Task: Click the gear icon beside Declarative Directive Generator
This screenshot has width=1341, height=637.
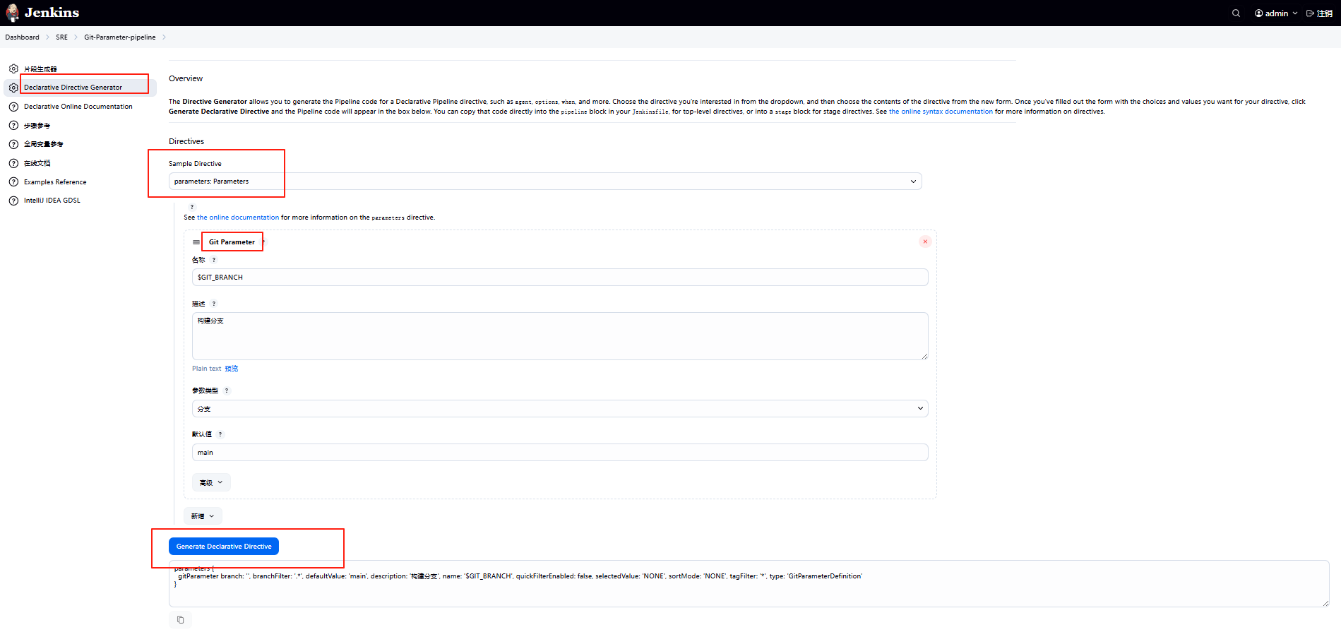Action: pos(13,88)
